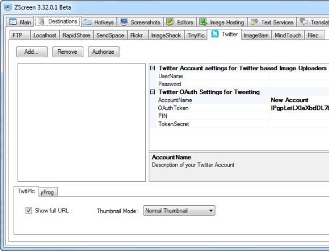Viewport: 329px width, 251px height.
Task: Collapse the Twitter Account settings section
Action: [153, 68]
